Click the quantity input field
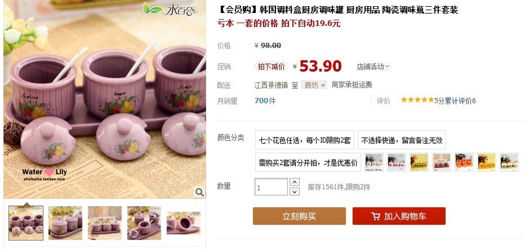This screenshot has height=249, width=525. coord(271,187)
